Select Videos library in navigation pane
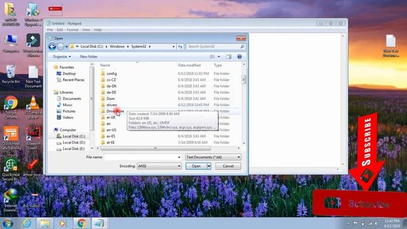The height and width of the screenshot is (229, 407). 68,117
